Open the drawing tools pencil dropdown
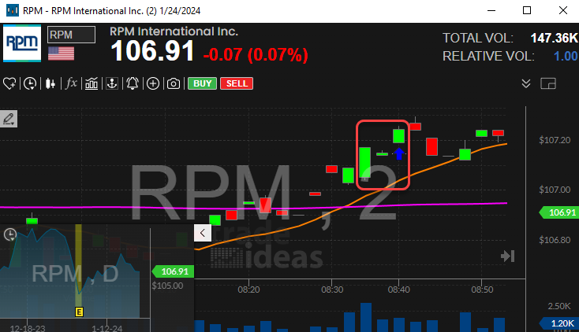The height and width of the screenshot is (332, 579). pyautogui.click(x=9, y=119)
